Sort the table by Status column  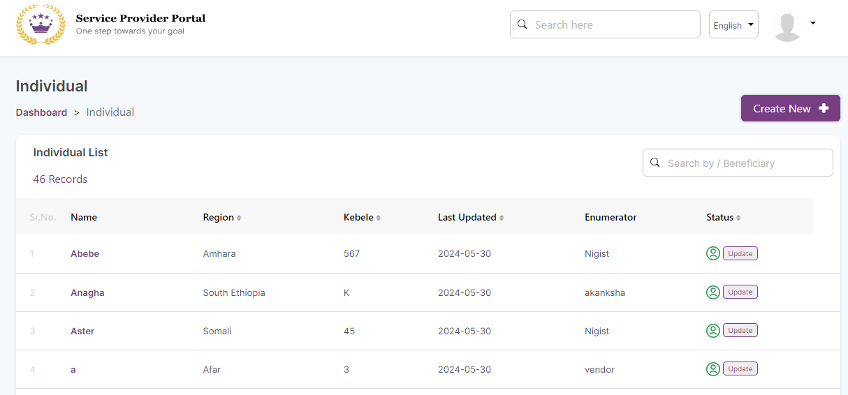pyautogui.click(x=738, y=218)
